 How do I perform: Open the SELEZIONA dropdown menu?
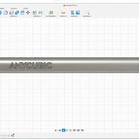[x=87, y=16]
